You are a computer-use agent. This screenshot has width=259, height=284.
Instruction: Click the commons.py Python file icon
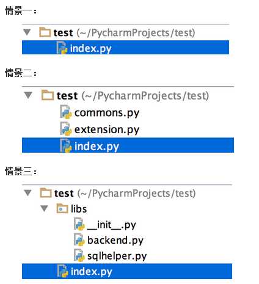(x=66, y=112)
